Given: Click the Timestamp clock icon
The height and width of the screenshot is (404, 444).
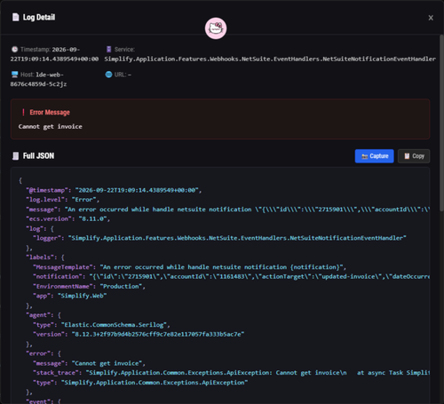Looking at the screenshot, I should click(x=14, y=50).
